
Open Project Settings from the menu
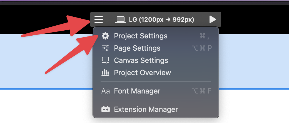pos(141,36)
